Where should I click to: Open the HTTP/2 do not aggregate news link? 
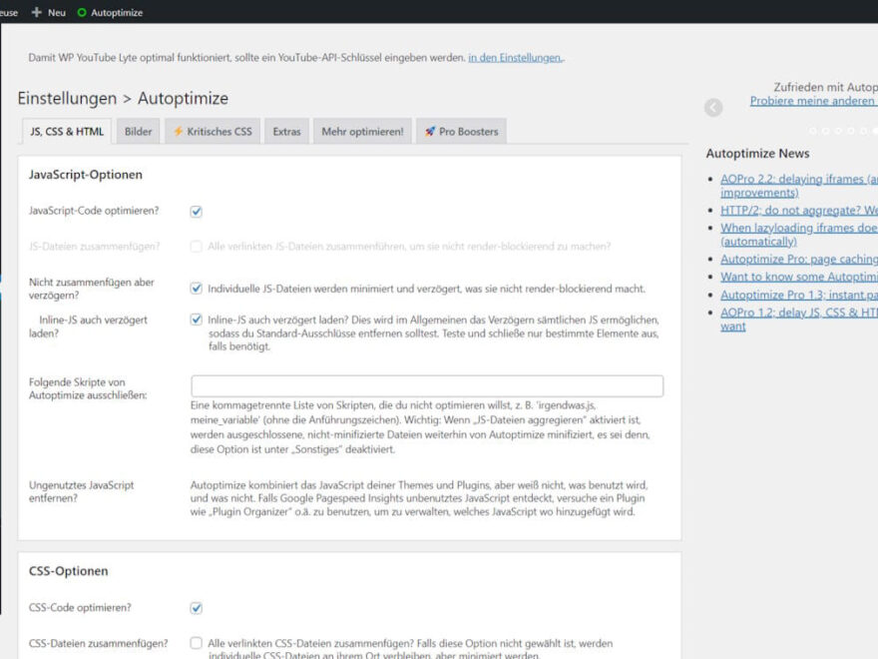(799, 210)
